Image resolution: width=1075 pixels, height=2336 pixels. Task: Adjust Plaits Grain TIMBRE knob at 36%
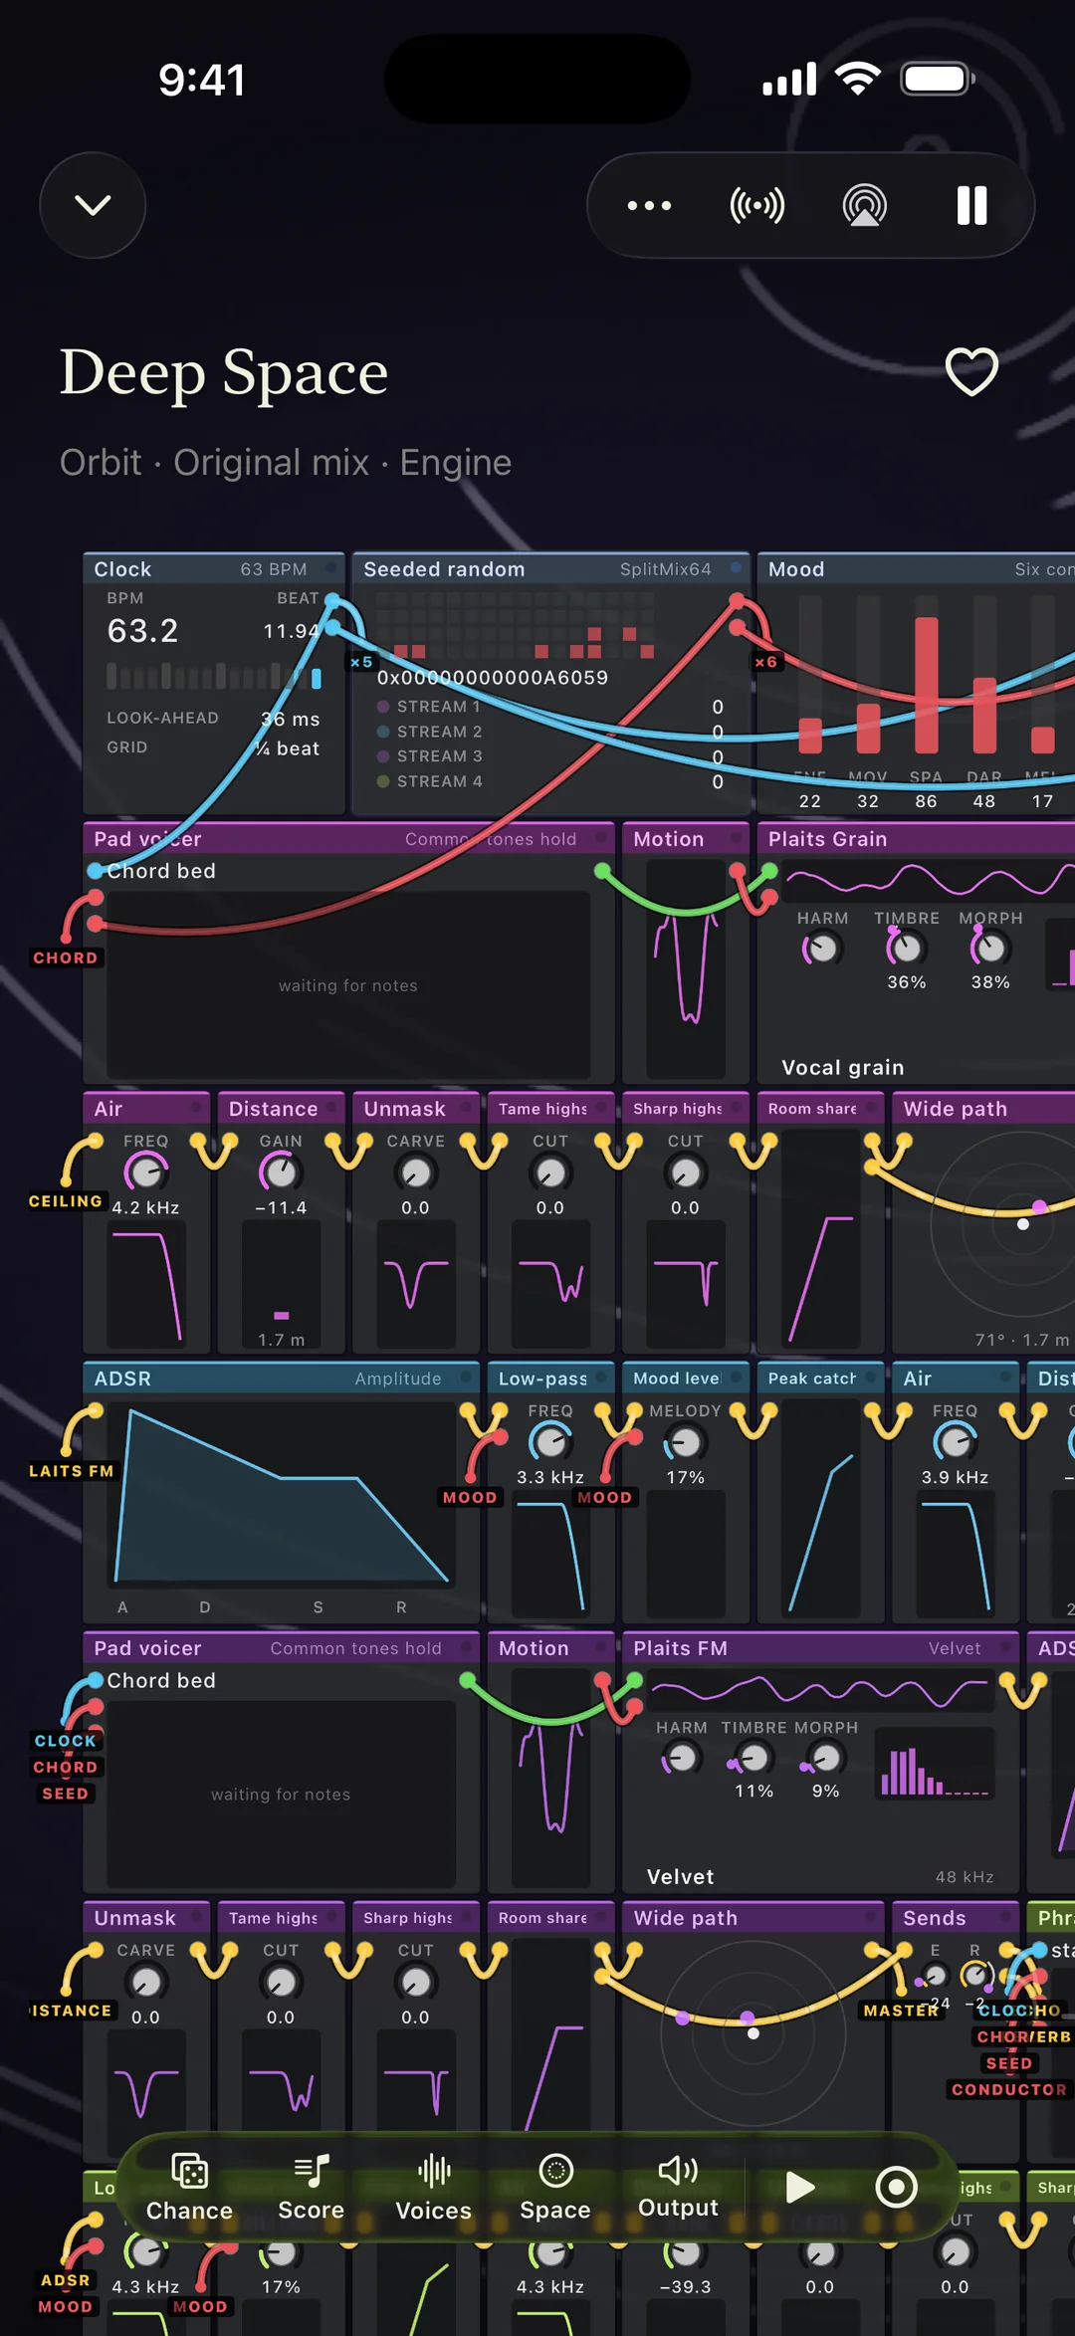[x=906, y=948]
